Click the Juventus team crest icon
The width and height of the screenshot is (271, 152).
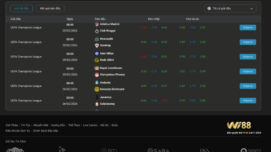97,97
